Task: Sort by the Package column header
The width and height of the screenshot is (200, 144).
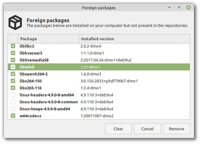Action: click(48, 39)
